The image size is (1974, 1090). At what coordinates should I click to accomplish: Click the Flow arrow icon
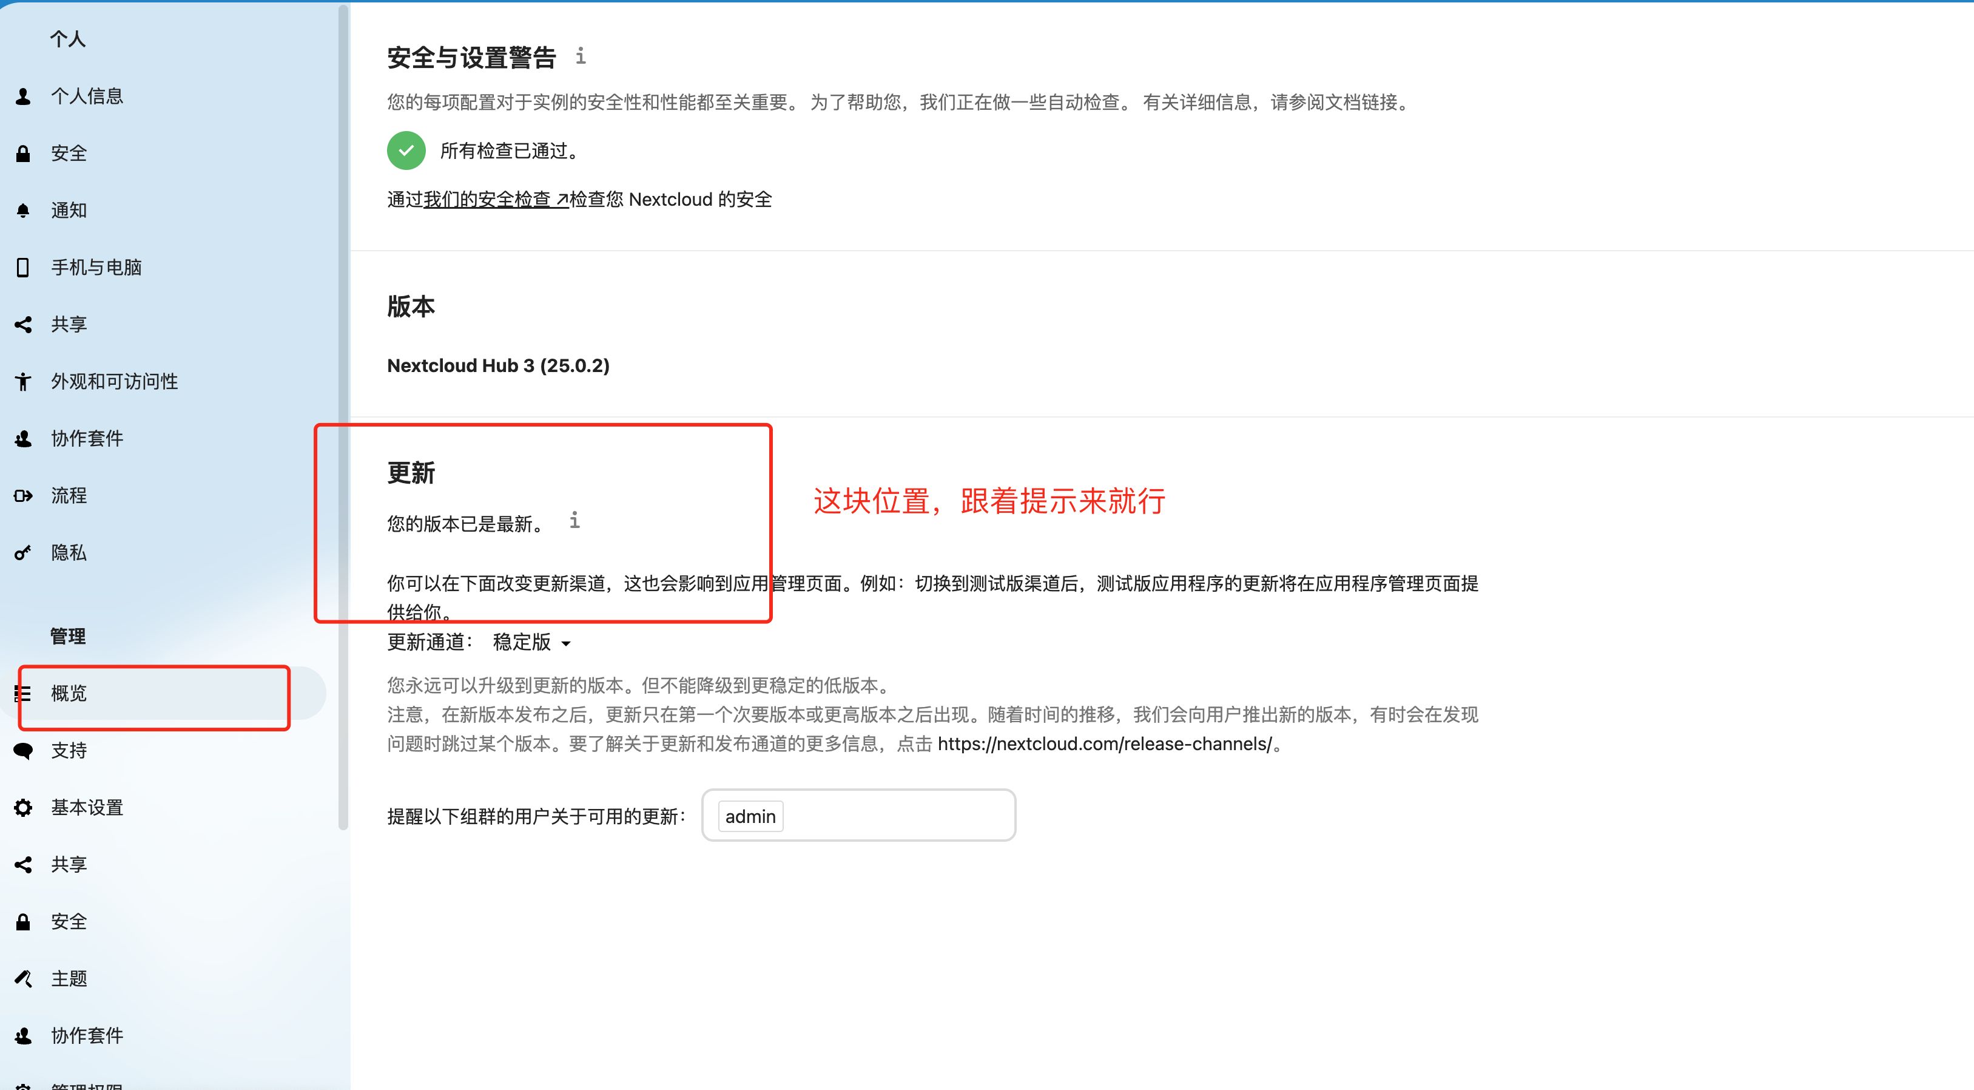tap(23, 496)
